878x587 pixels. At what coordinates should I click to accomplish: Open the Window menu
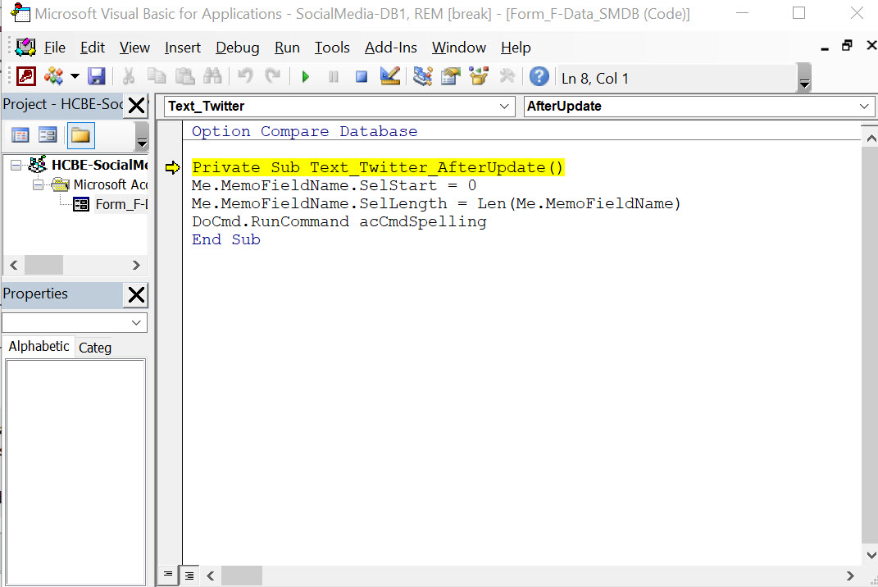(458, 48)
